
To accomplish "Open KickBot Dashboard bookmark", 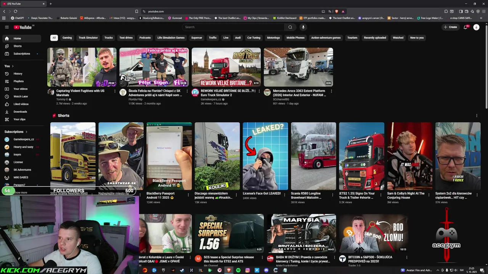I will tap(284, 18).
